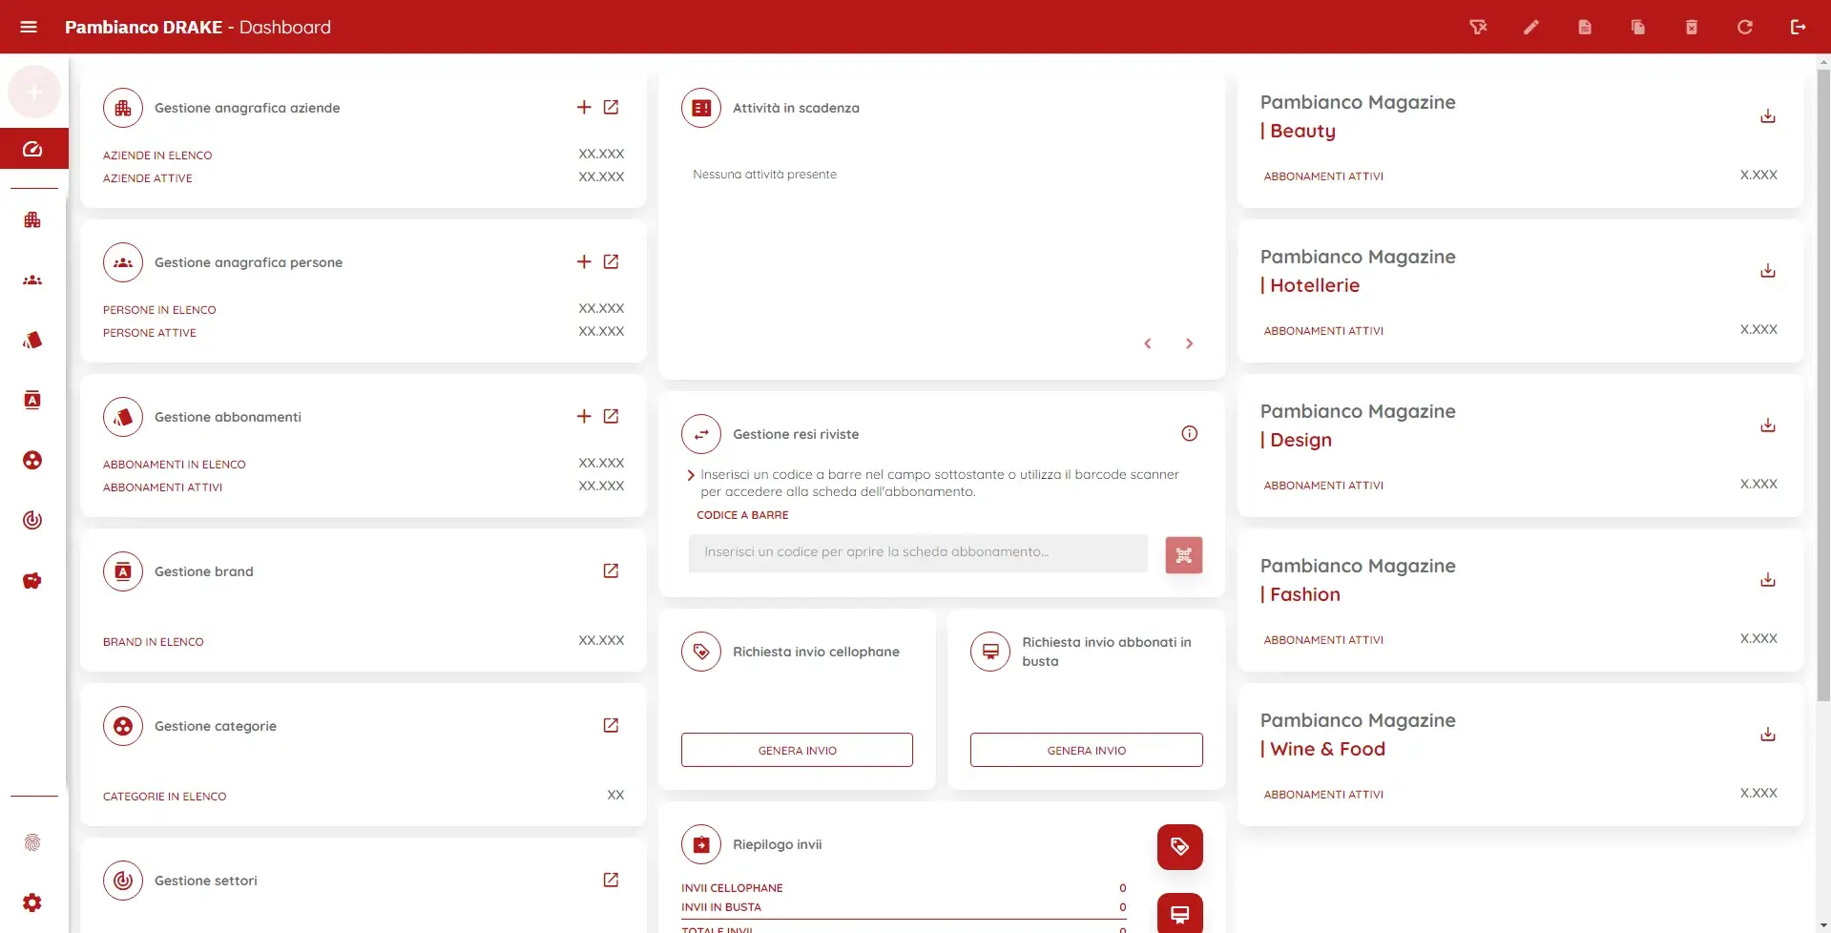This screenshot has width=1831, height=933.
Task: Open the subscriptions section from the sidebar
Action: (32, 341)
